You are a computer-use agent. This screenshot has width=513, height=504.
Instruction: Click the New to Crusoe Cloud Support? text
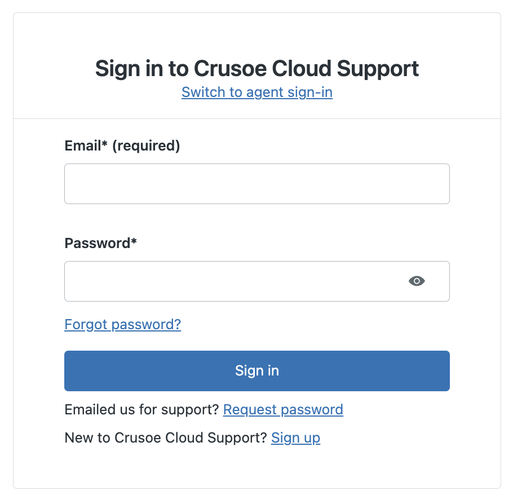(166, 438)
